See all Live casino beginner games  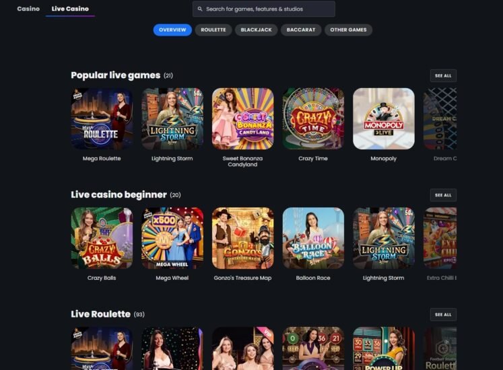coord(443,195)
